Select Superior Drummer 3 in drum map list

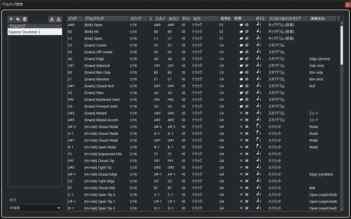tap(35, 32)
